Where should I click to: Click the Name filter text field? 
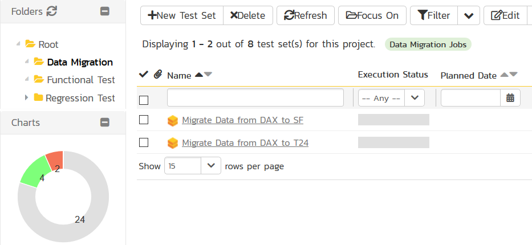coord(255,98)
